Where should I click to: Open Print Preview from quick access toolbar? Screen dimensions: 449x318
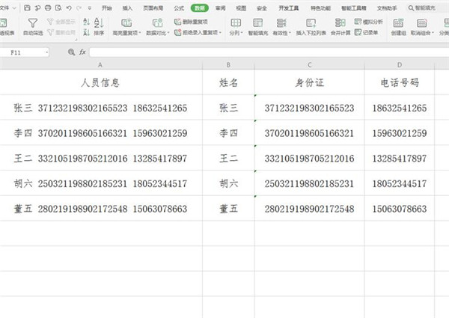58,8
